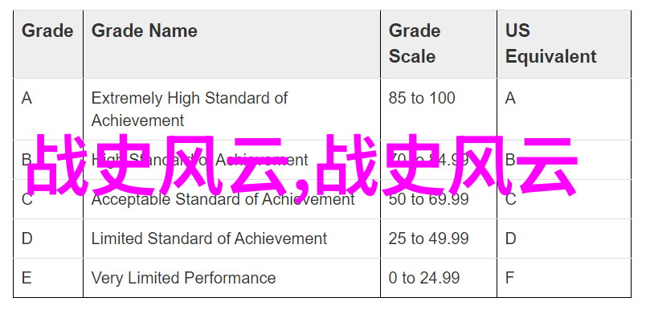Select Acceptable Standard of Achievement cell

point(231,199)
